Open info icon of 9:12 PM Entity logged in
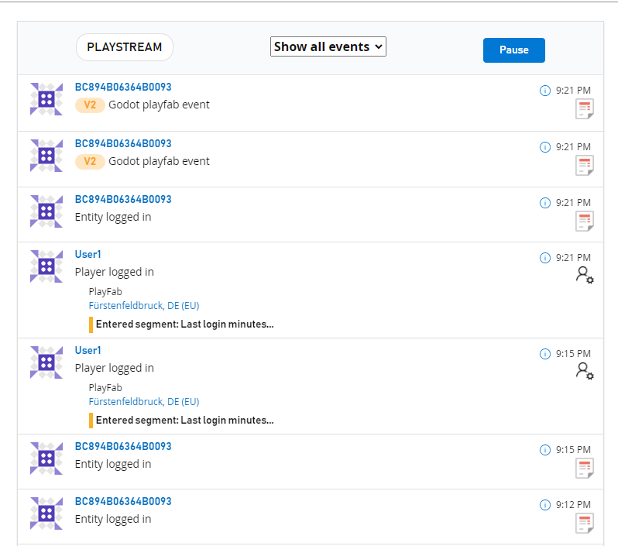 [544, 505]
